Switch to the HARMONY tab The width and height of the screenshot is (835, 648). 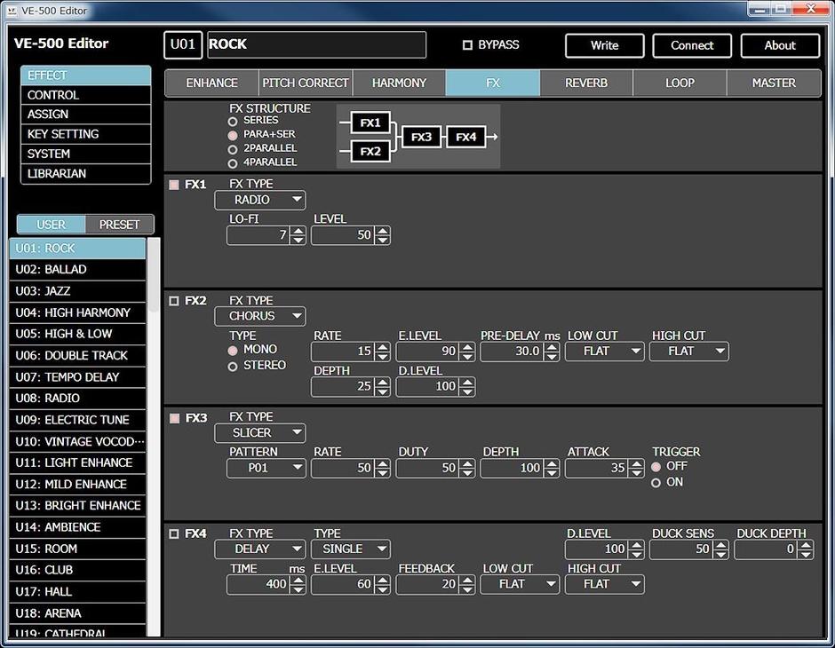tap(399, 82)
